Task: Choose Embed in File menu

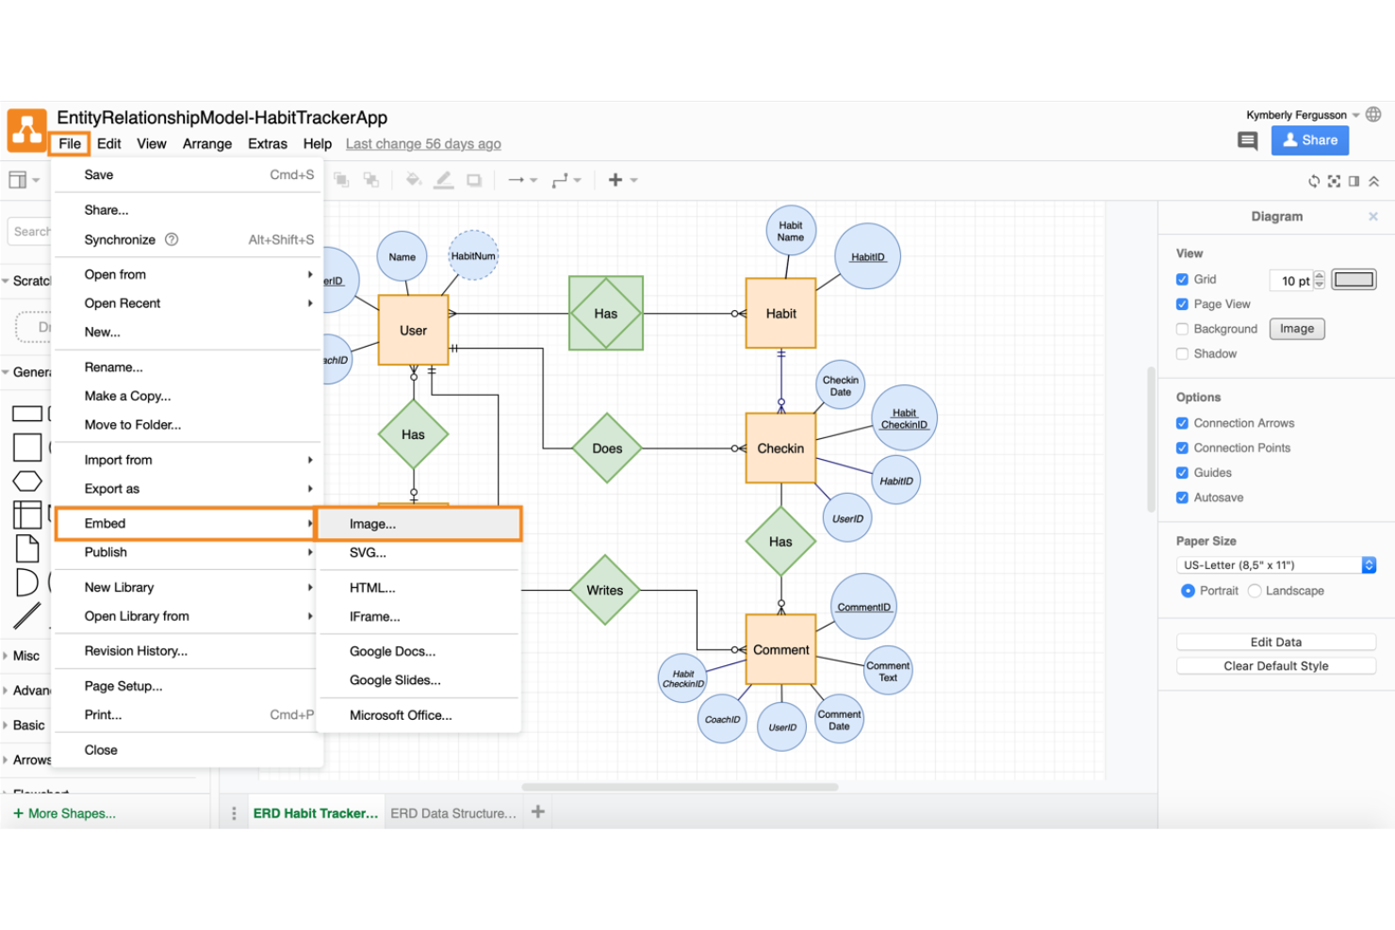Action: point(185,524)
